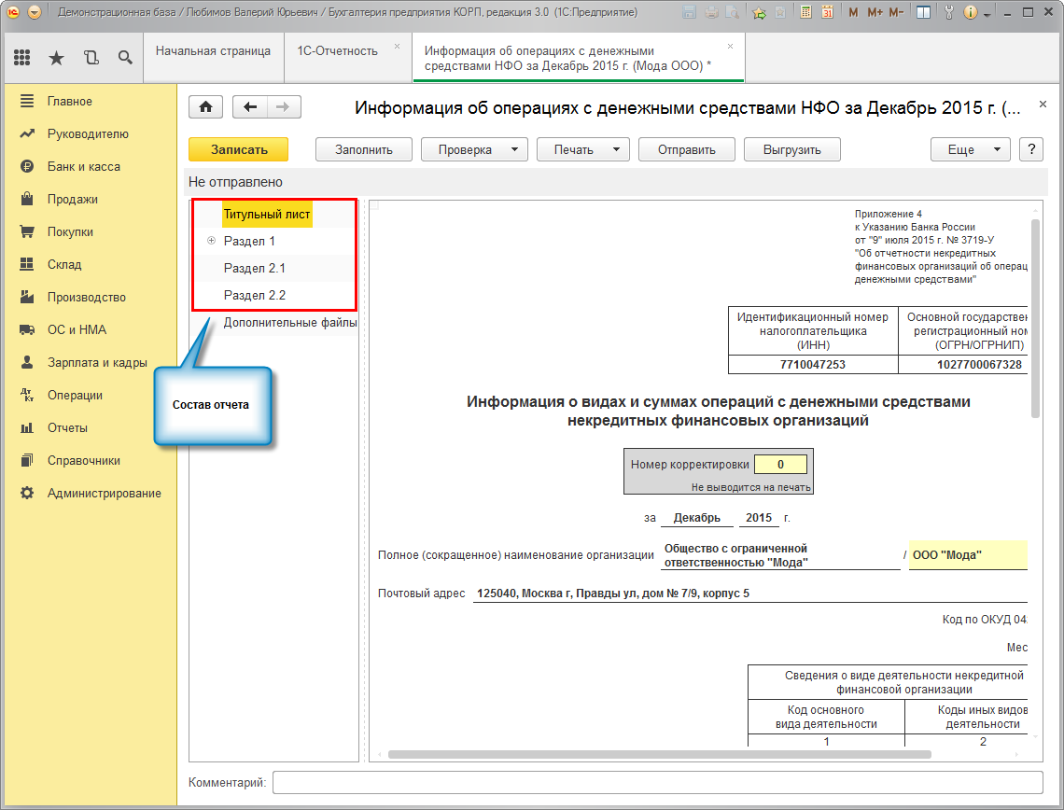Open the calculator from the title bar
Image resolution: width=1064 pixels, height=810 pixels.
click(805, 13)
